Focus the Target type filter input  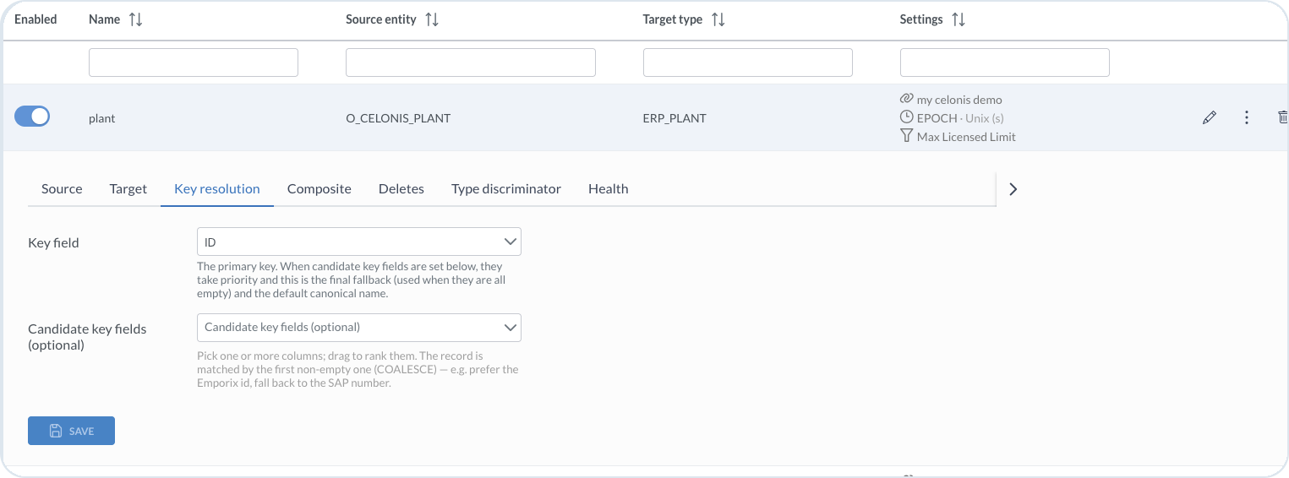[x=748, y=62]
